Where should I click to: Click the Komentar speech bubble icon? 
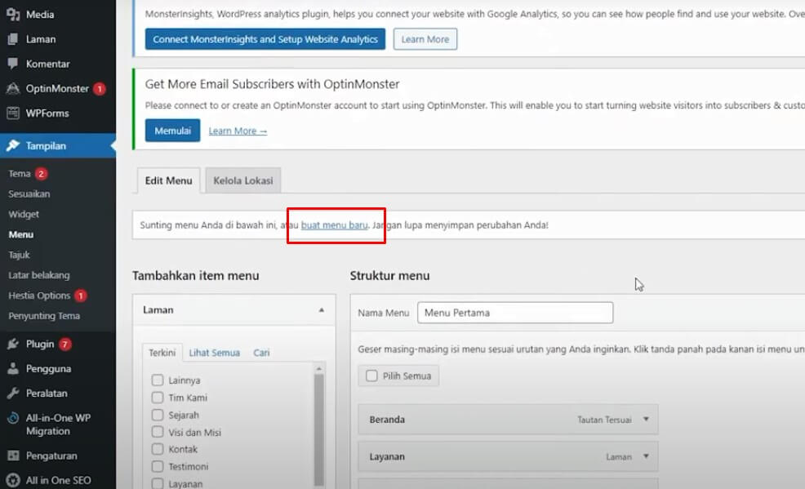[x=13, y=64]
